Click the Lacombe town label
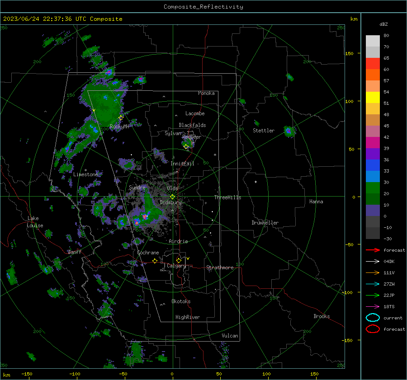The width and height of the screenshot is (407, 380). coord(195,113)
